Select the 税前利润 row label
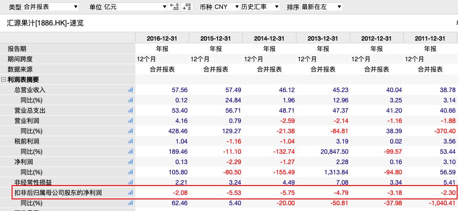Screen dimensions: 458x211 coord(26,141)
